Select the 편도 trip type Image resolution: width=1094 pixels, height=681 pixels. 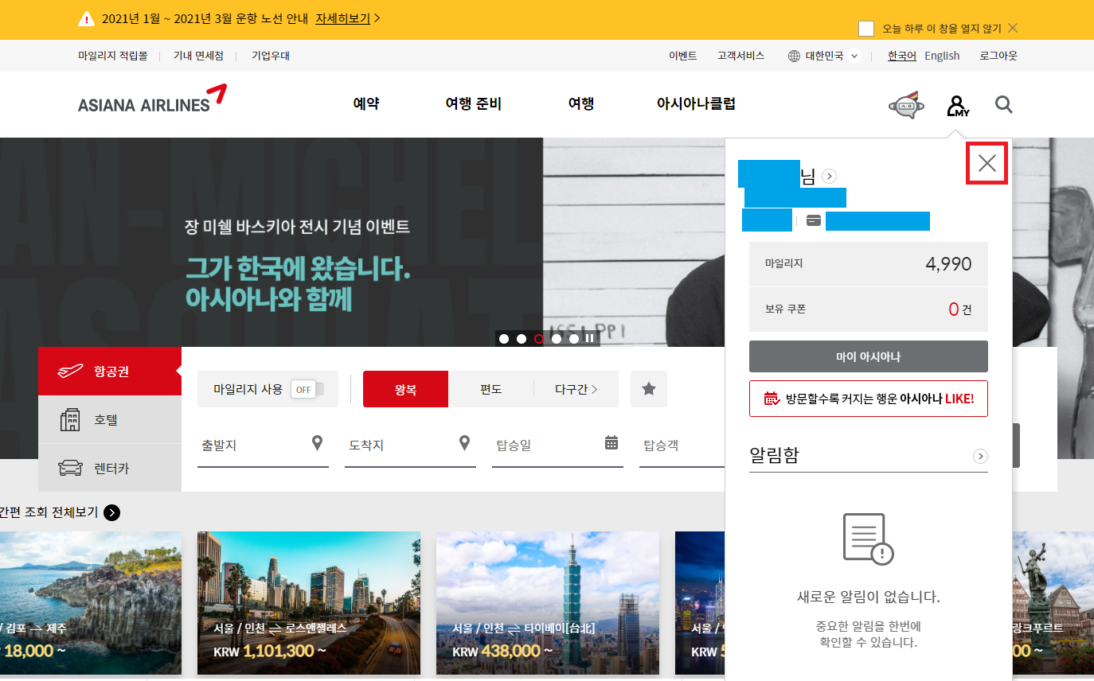point(490,389)
